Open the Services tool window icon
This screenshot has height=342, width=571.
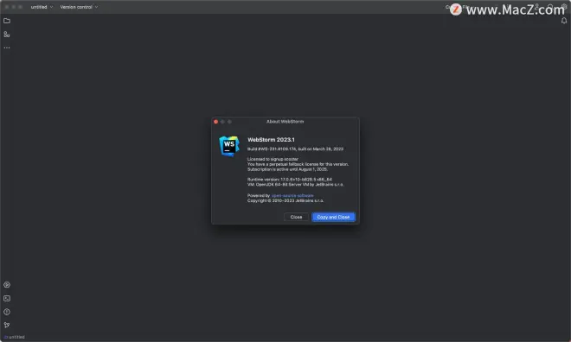[7, 285]
